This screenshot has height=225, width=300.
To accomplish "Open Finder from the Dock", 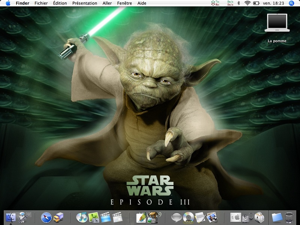I will (11, 217).
